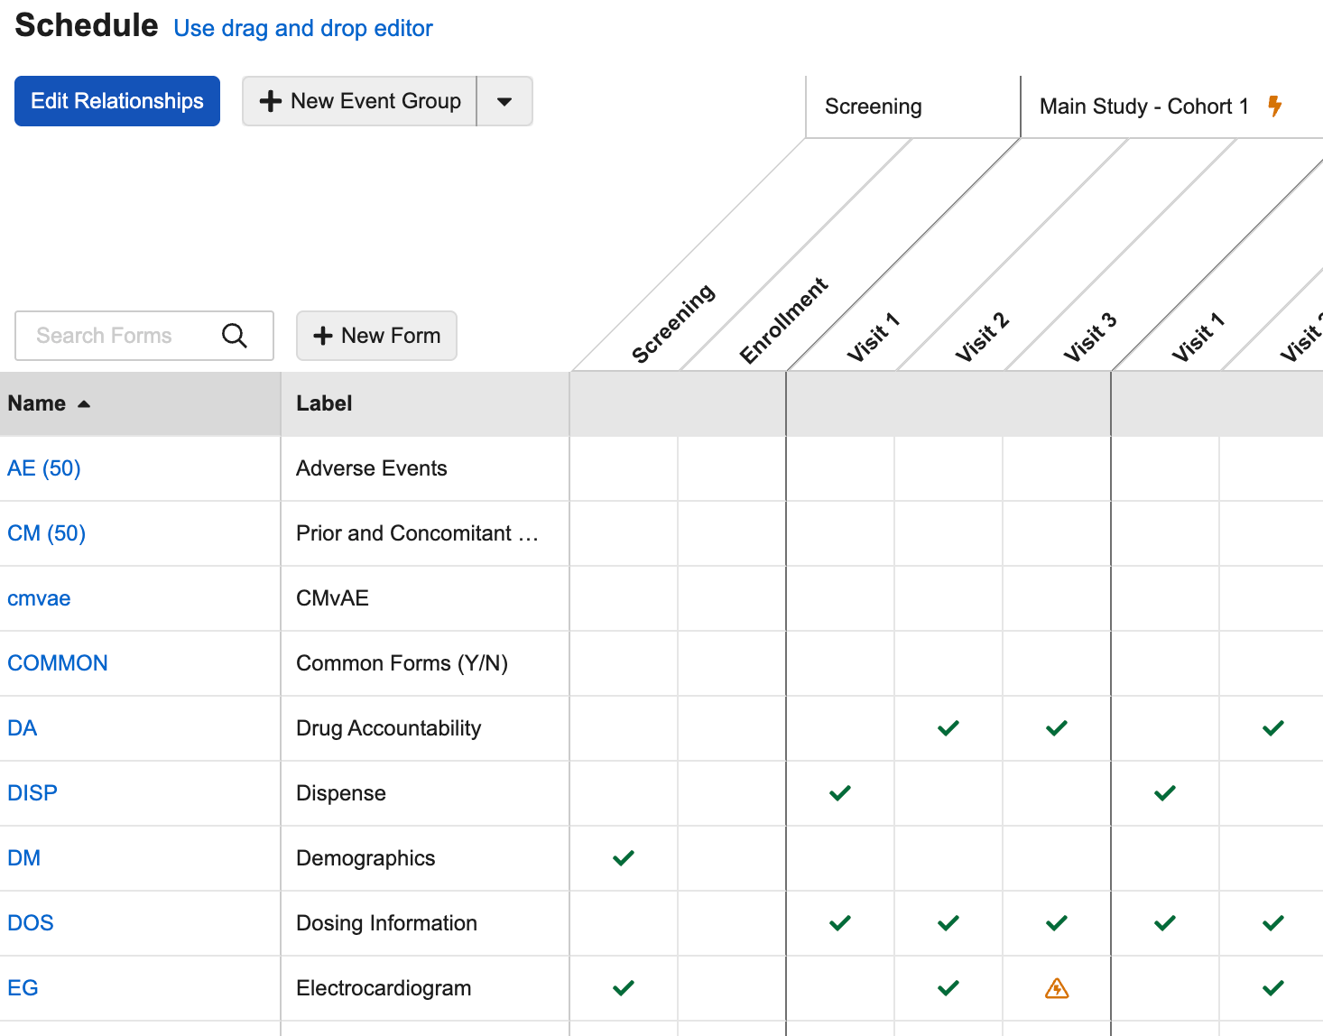Click the orange warning icon in the Electrocardiogram row
This screenshot has width=1323, height=1036.
pyautogui.click(x=1056, y=988)
